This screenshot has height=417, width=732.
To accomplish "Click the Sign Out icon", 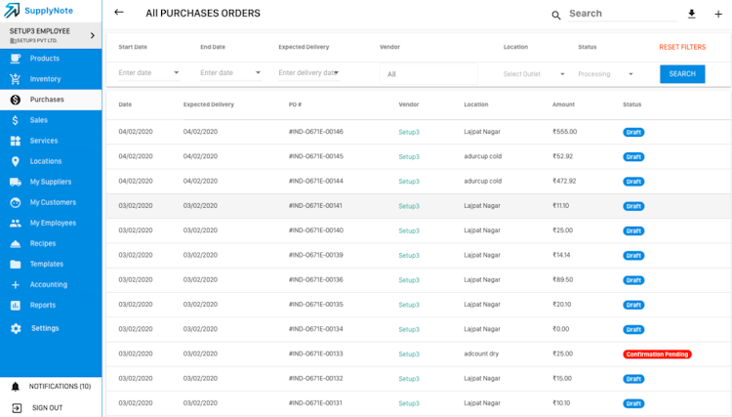I will point(15,408).
